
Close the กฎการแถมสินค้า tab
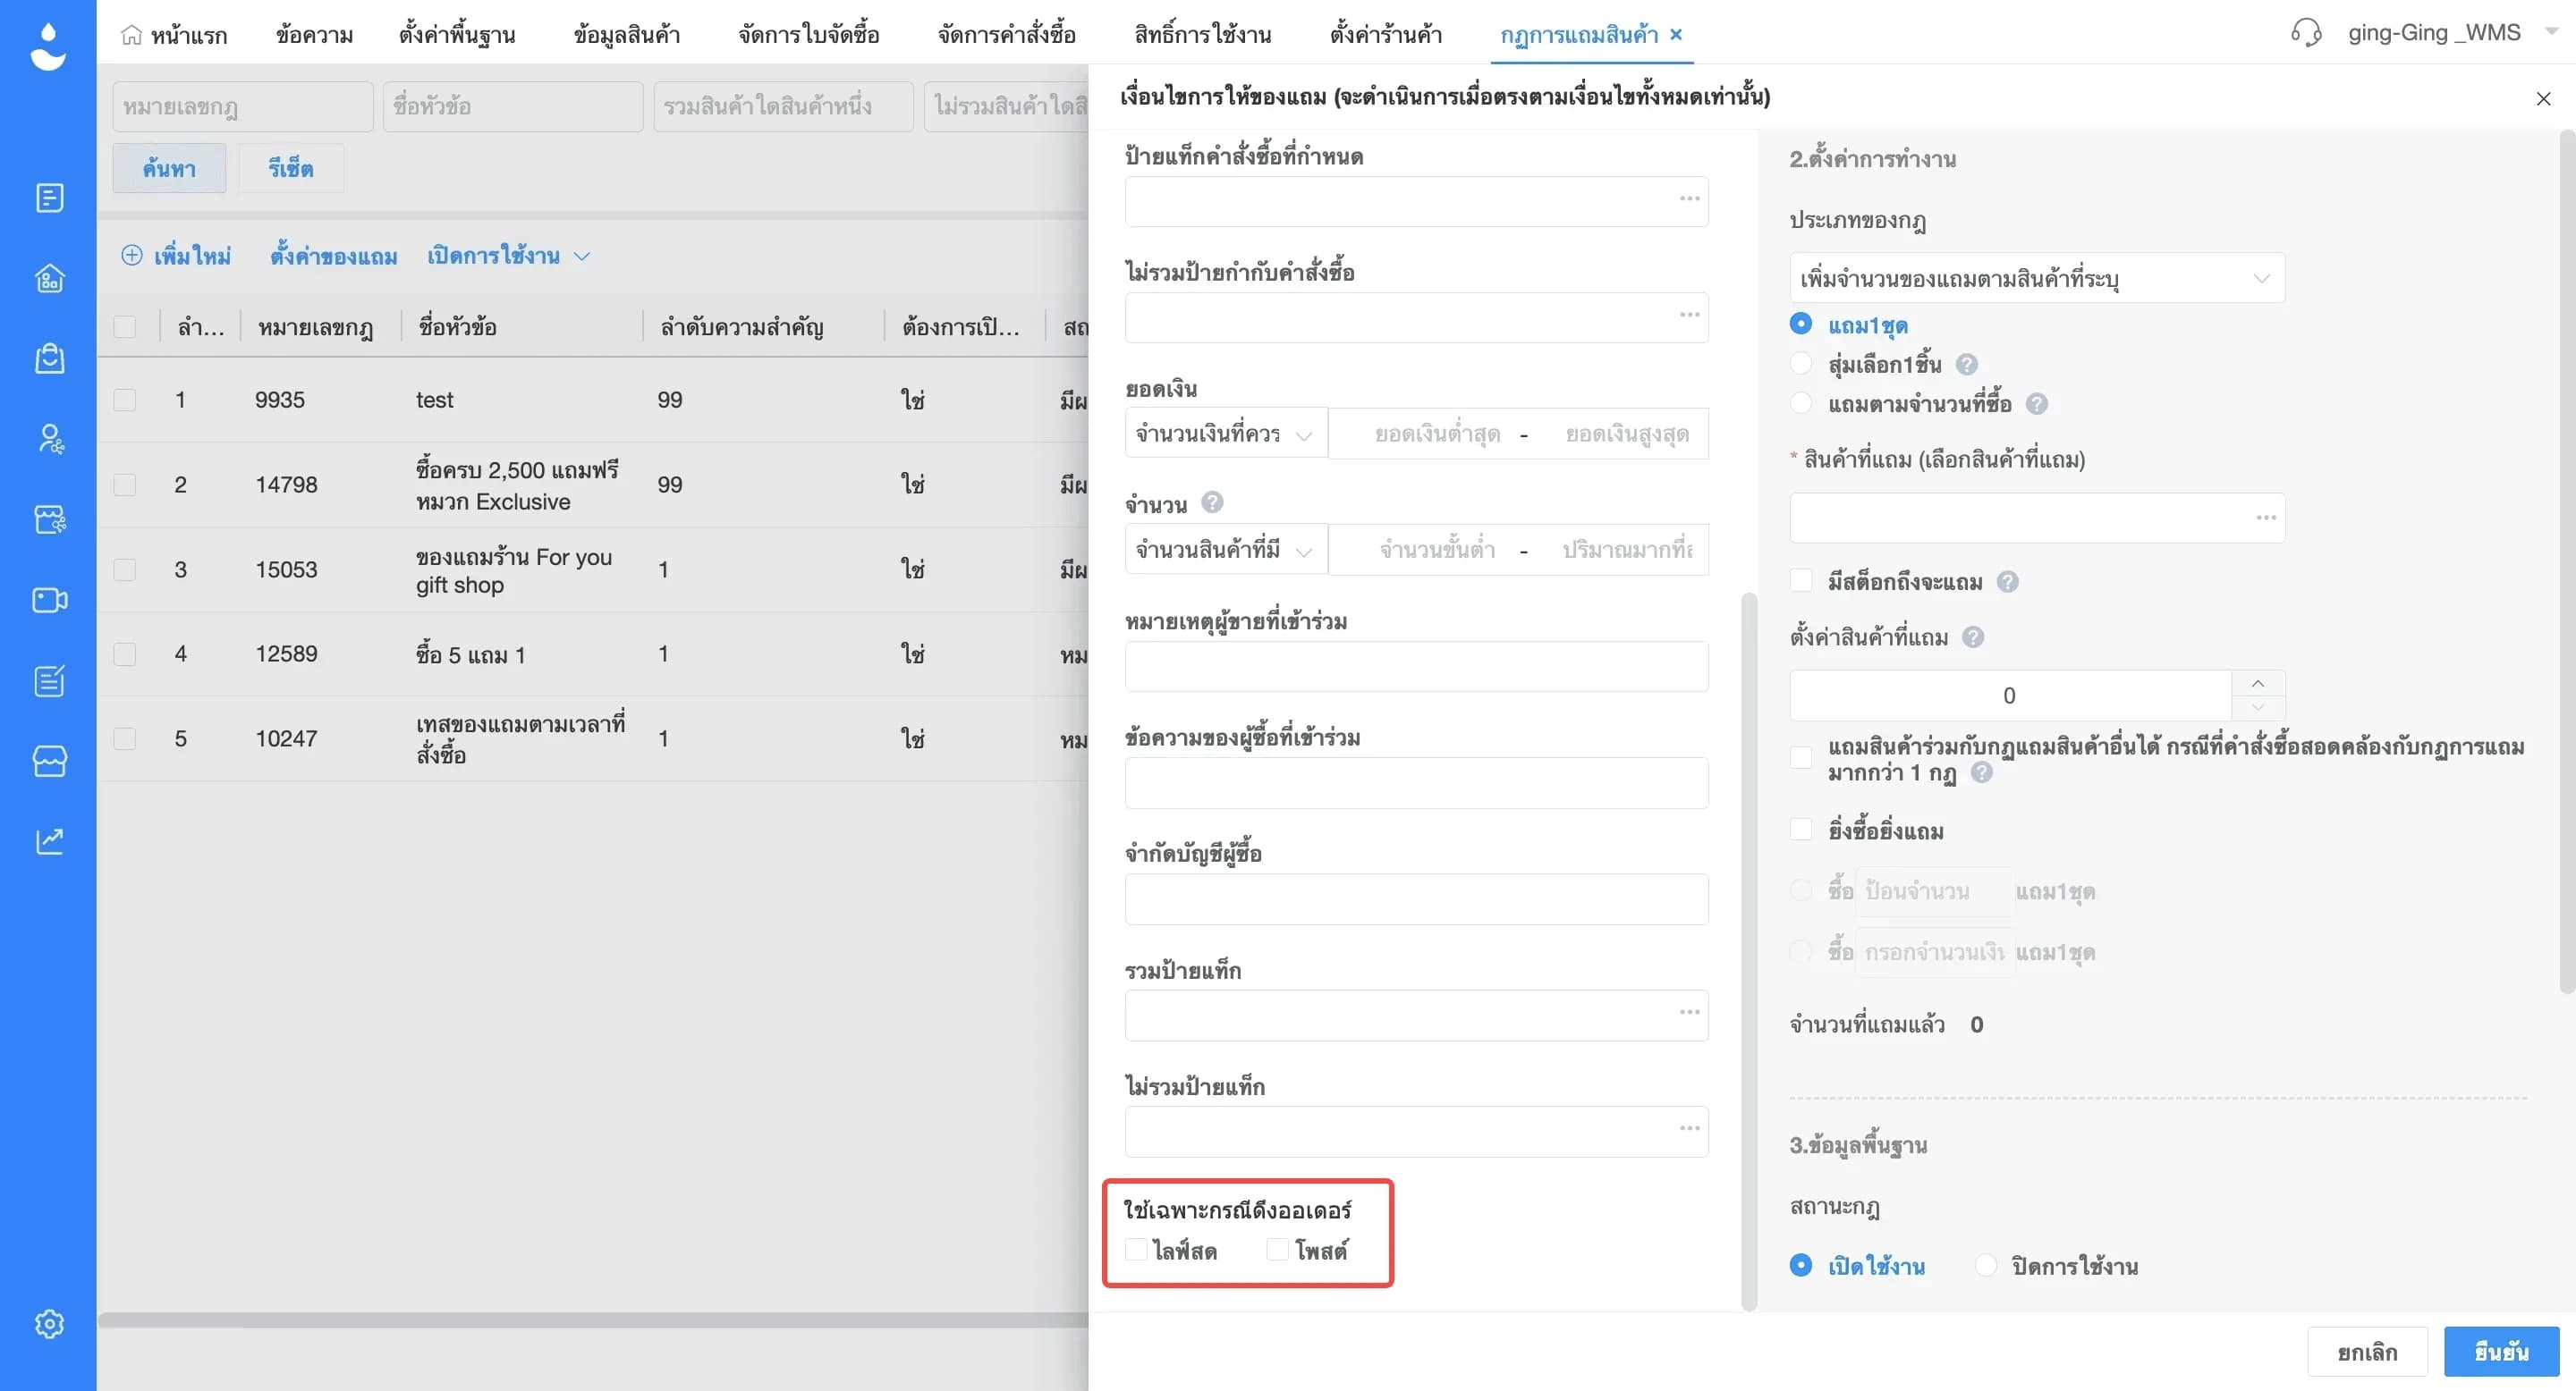pos(1676,35)
